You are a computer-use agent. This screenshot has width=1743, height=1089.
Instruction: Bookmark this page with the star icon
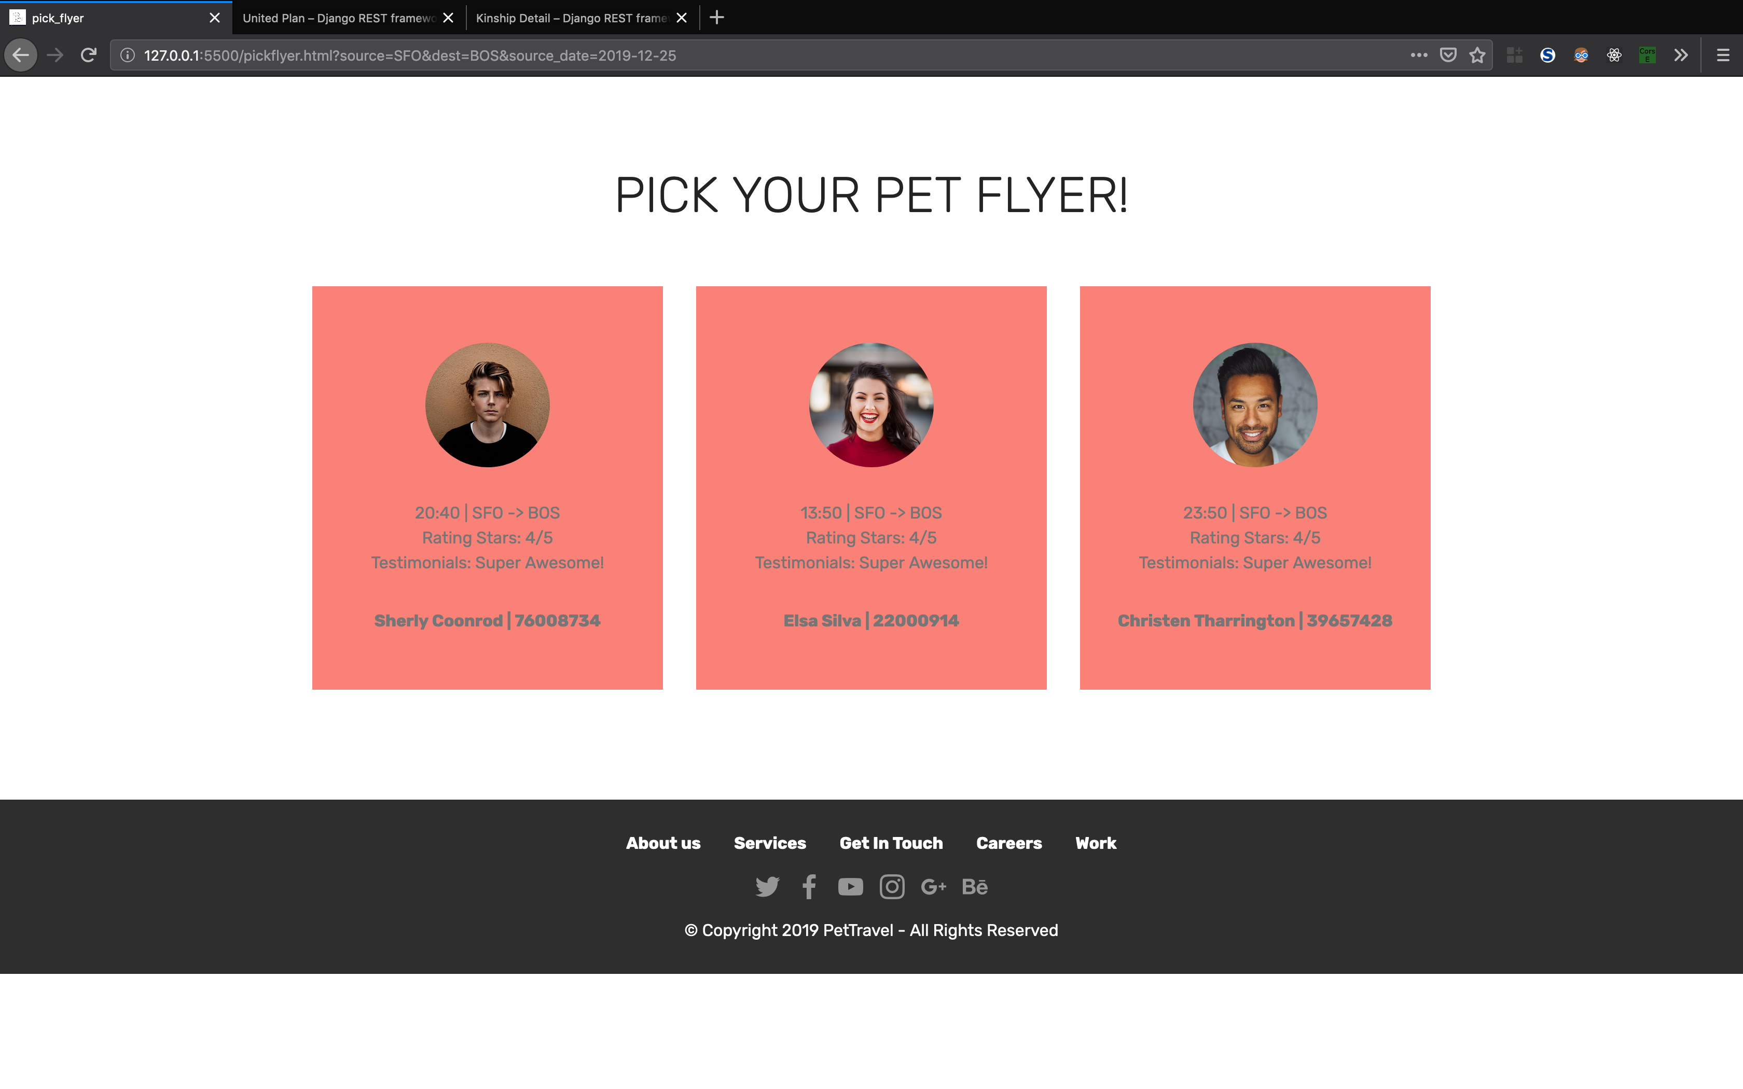point(1477,55)
